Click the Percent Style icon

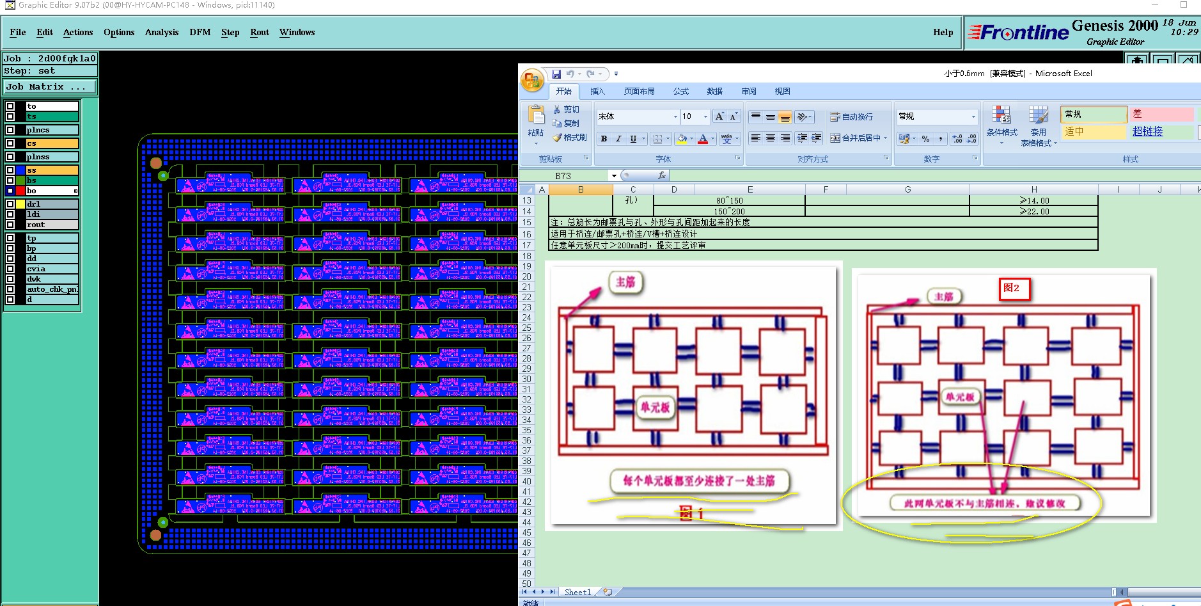925,139
